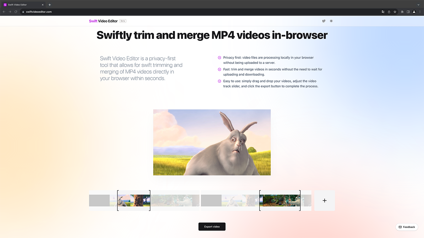Viewport: 424px width, 238px height.
Task: Open a new tab with plus button
Action: coord(50,5)
